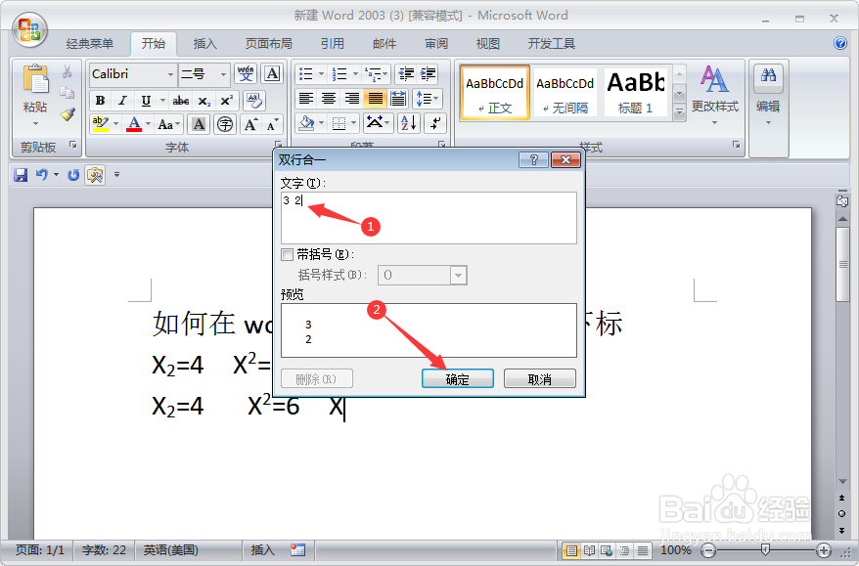Open the Change Case Aa menu

(168, 124)
